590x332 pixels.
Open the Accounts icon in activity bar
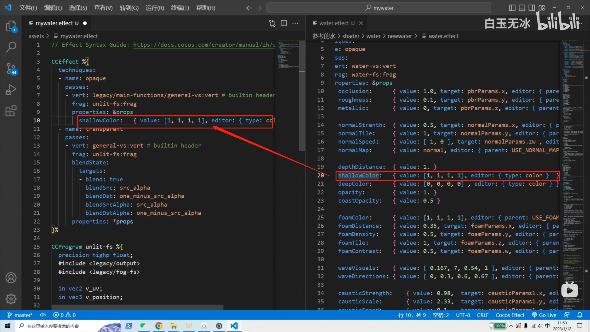pyautogui.click(x=11, y=278)
